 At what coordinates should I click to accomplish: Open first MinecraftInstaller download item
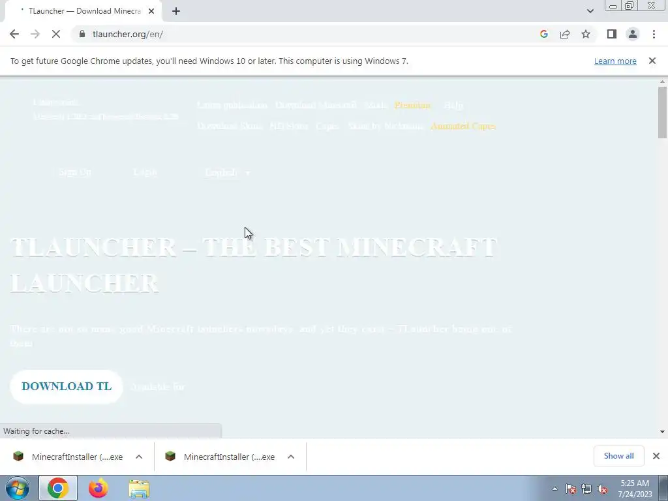coord(68,457)
